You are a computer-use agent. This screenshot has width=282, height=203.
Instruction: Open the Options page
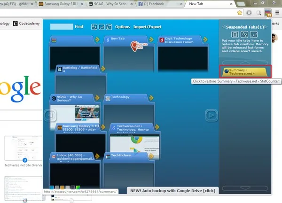(x=123, y=27)
